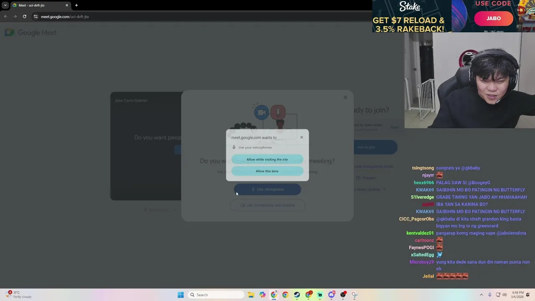Open the weather widget on taskbar
The height and width of the screenshot is (301, 535).
[19, 295]
